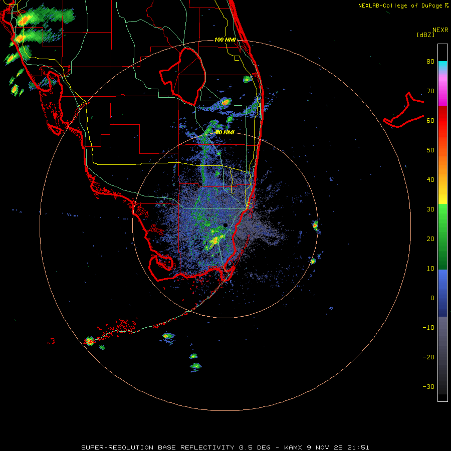Click the black radar site dot at center
451x451 pixels.
pos(225,225)
